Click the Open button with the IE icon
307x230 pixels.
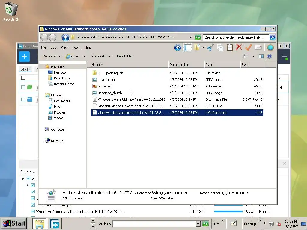[x=73, y=56]
